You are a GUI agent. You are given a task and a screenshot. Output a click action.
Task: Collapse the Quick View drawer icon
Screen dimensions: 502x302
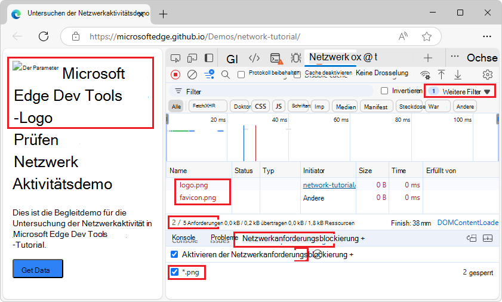click(x=488, y=238)
